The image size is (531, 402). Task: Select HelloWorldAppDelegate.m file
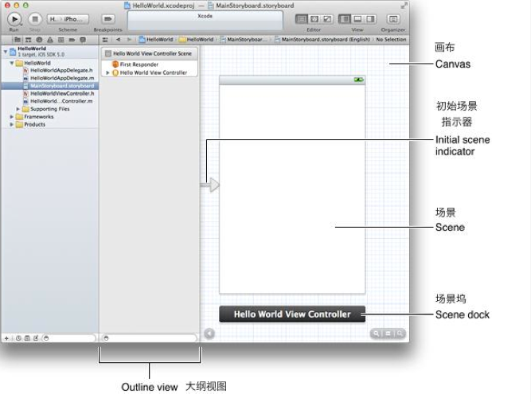click(50, 78)
